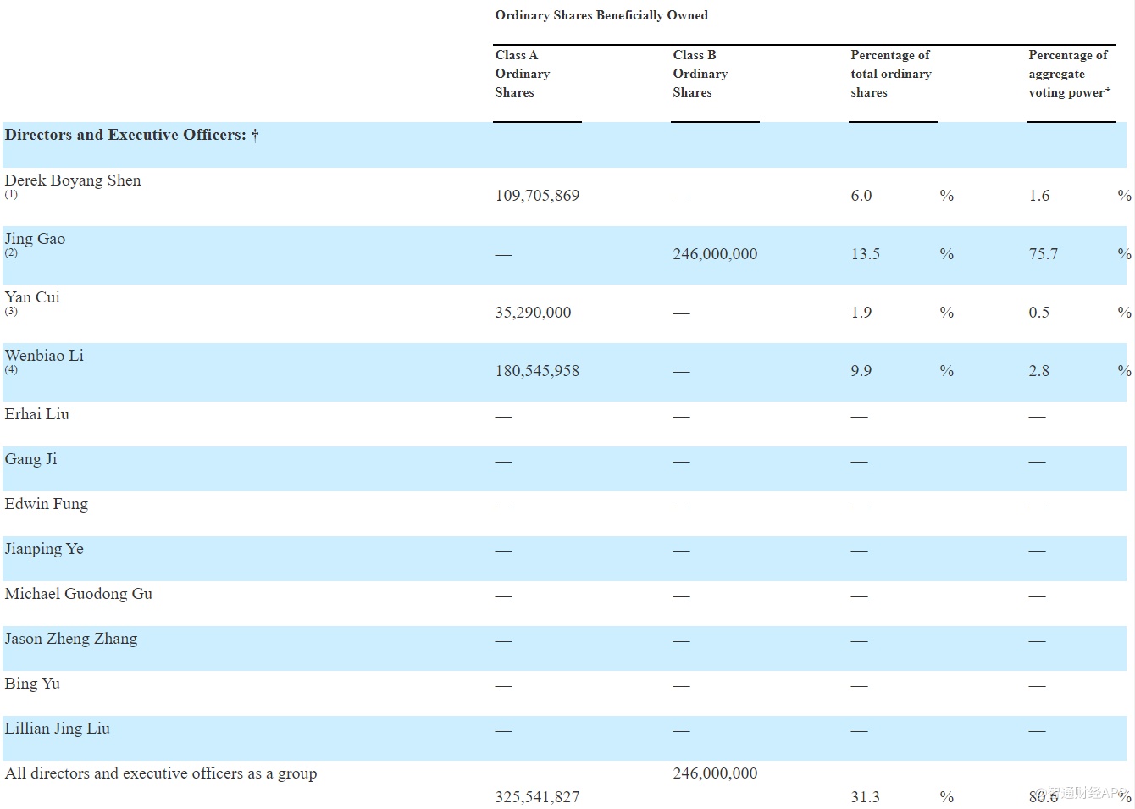The image size is (1135, 809).
Task: Click Derek Boyang Shen's 109,705,869 shares
Action: pyautogui.click(x=537, y=196)
